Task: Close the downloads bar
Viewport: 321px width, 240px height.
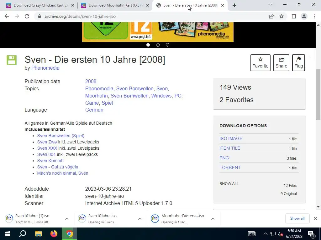Action: click(315, 218)
